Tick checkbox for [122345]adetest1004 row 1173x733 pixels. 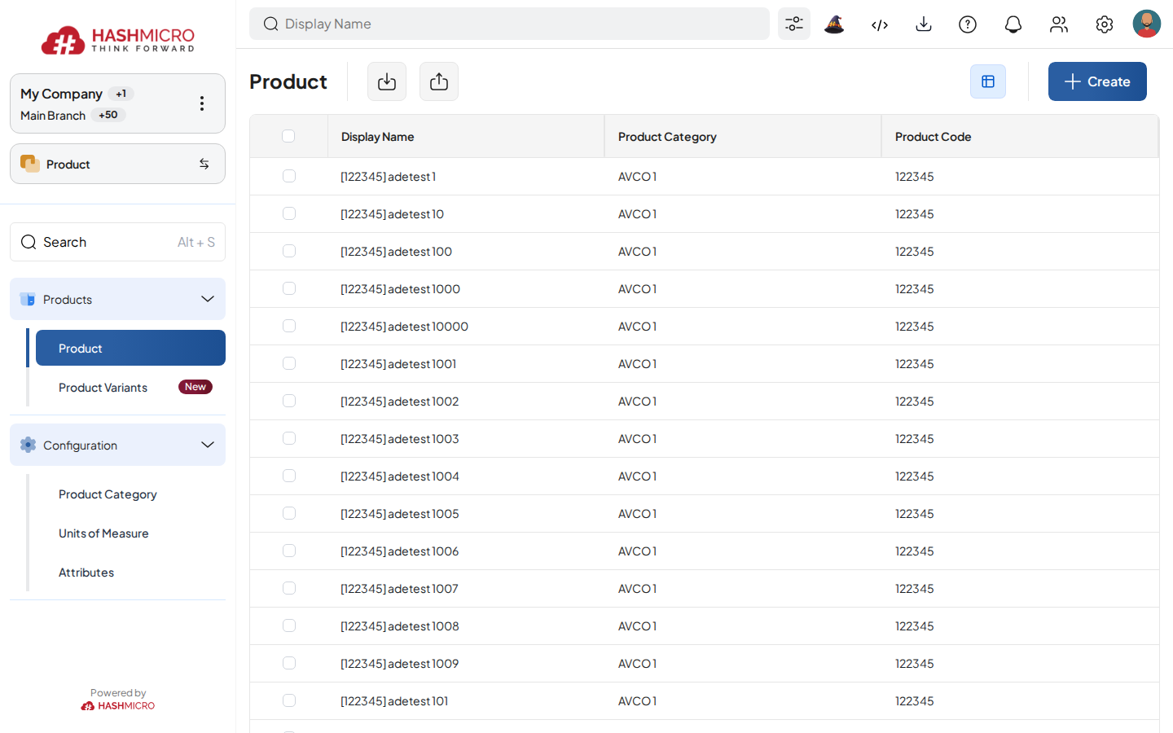pos(289,476)
